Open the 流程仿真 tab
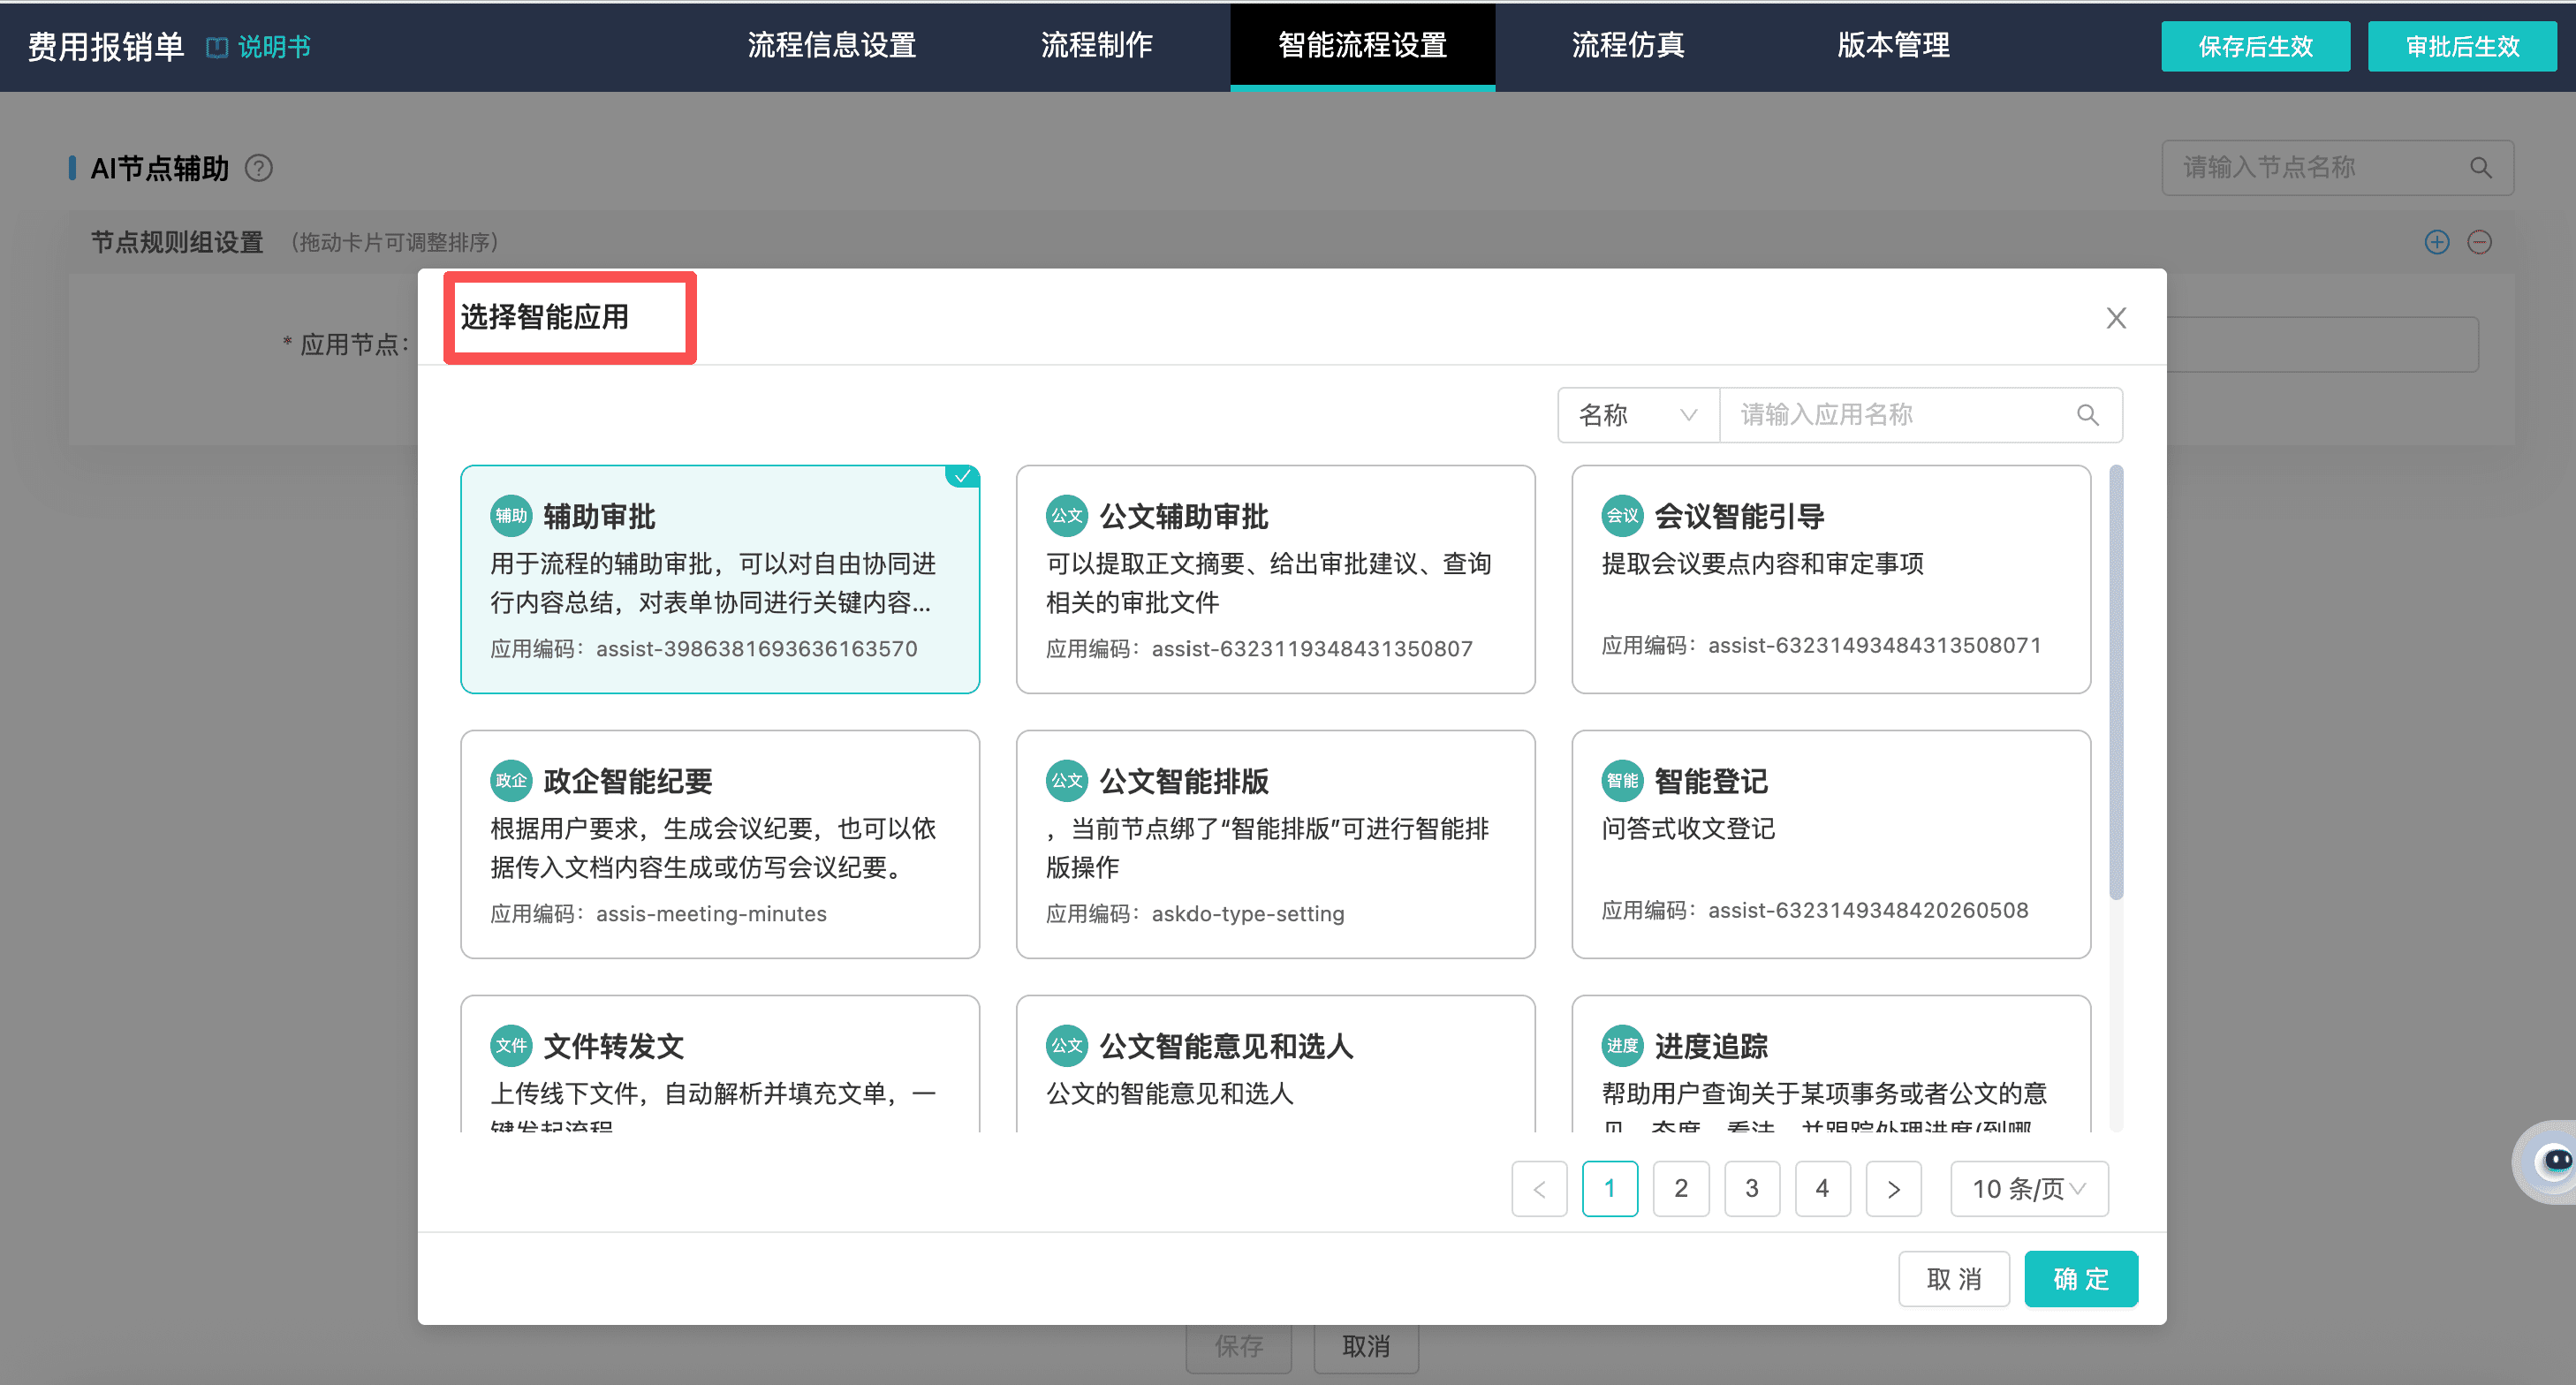This screenshot has height=1385, width=2576. [1628, 46]
